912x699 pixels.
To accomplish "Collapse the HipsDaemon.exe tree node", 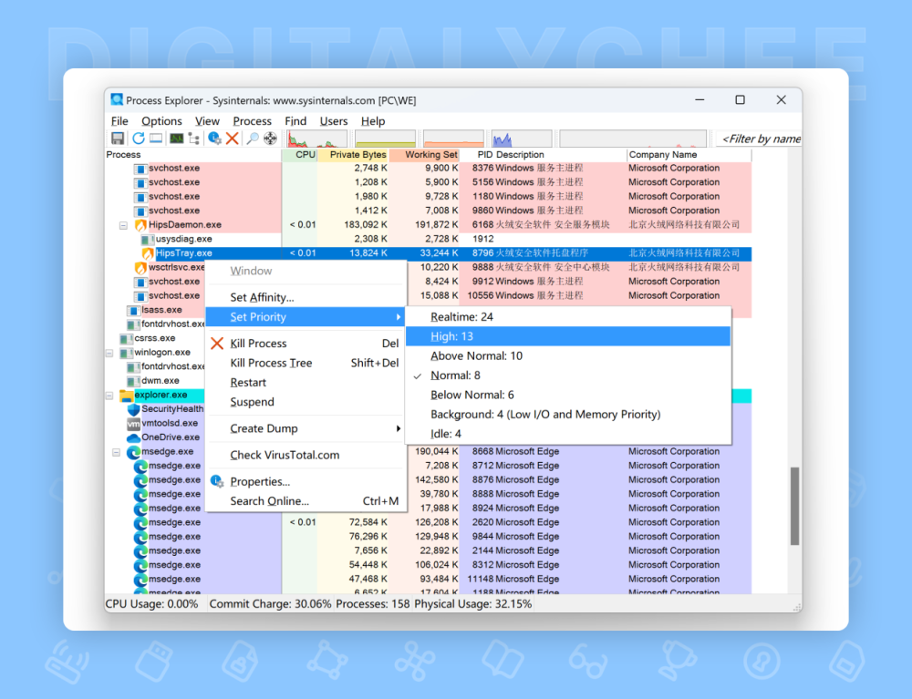I will tap(123, 225).
